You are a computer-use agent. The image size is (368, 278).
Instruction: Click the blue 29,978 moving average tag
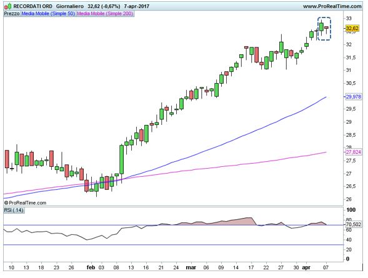(x=354, y=97)
